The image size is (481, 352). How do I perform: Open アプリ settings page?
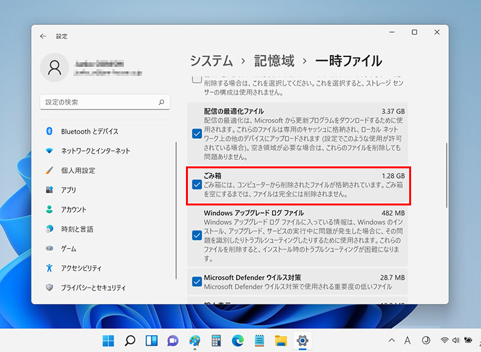pos(69,190)
